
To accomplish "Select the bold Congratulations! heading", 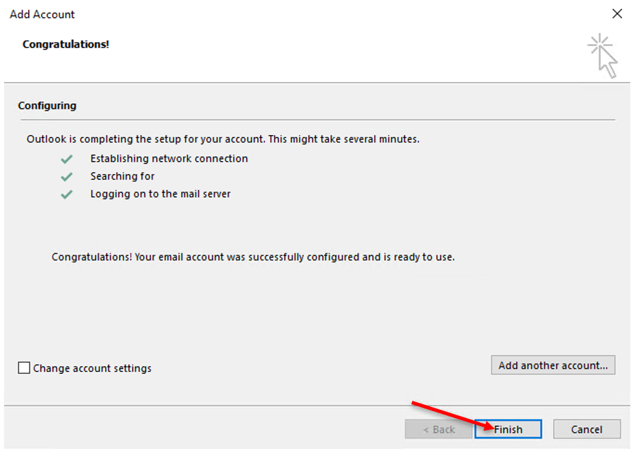I will (x=66, y=45).
